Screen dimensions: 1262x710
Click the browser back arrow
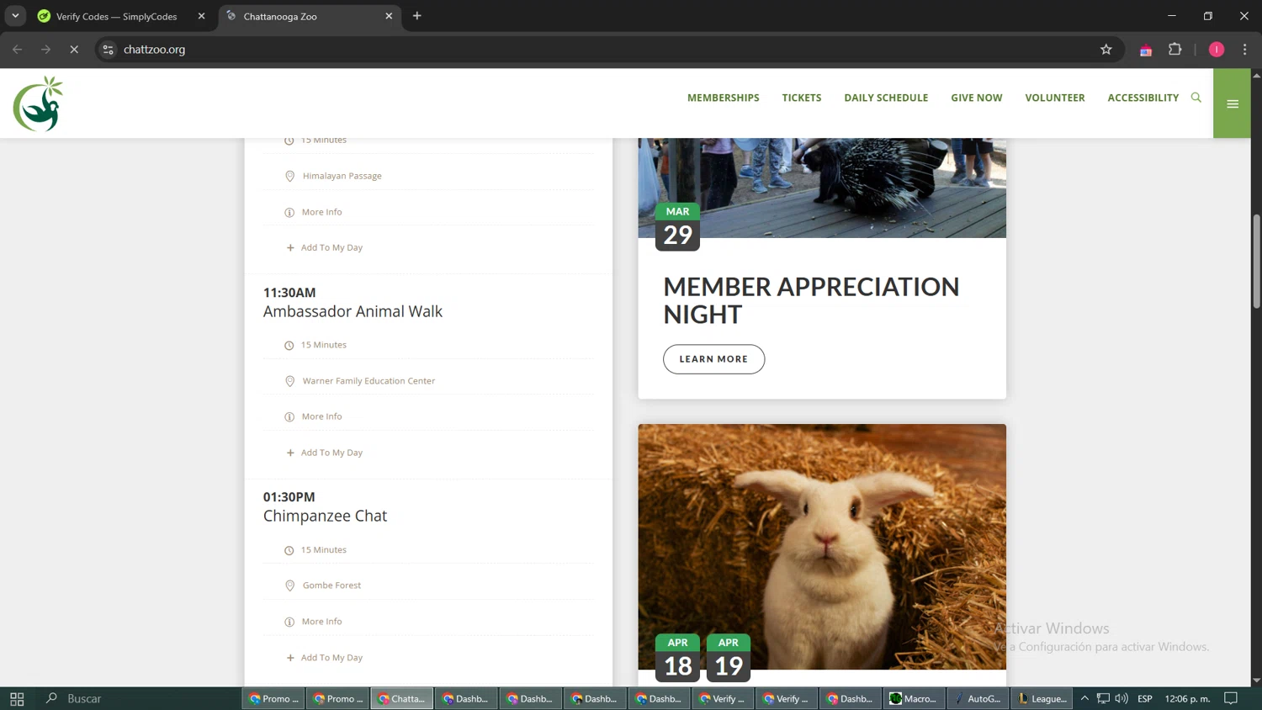pos(18,50)
